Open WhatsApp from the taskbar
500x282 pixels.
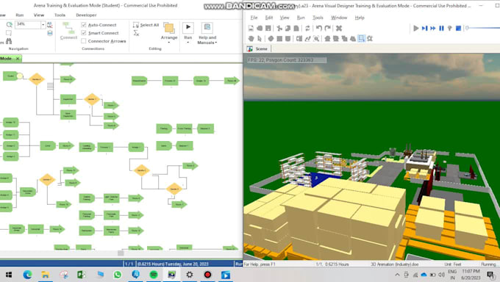tap(118, 275)
